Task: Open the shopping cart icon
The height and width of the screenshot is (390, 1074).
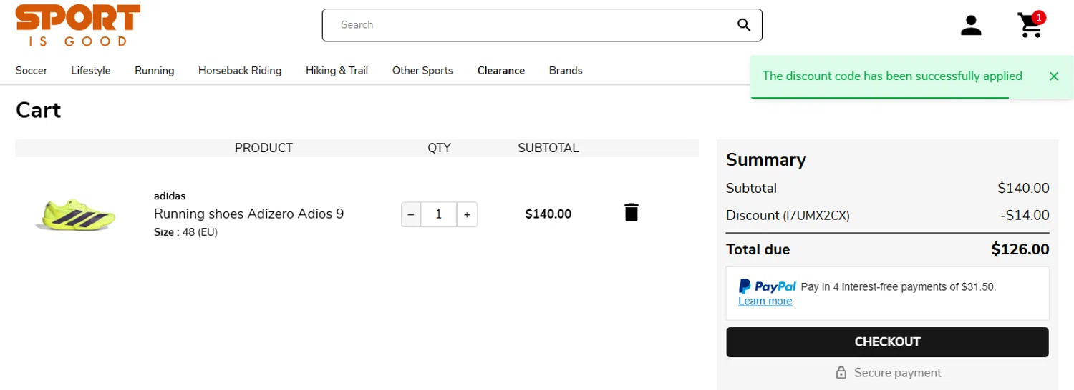Action: click(1030, 26)
